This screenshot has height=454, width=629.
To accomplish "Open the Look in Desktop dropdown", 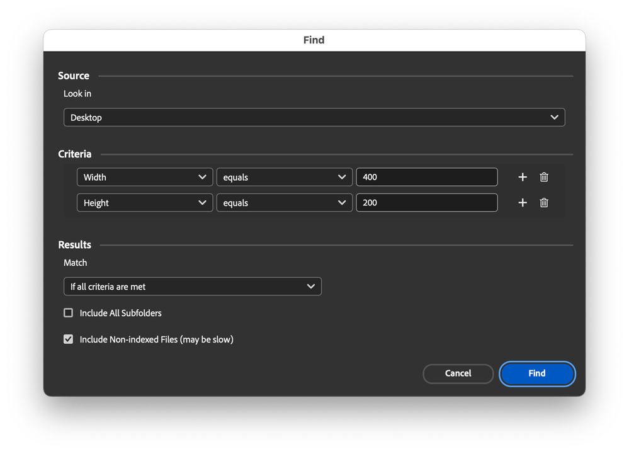I will click(x=314, y=118).
